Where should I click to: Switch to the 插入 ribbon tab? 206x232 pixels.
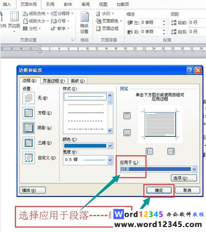click(7, 5)
